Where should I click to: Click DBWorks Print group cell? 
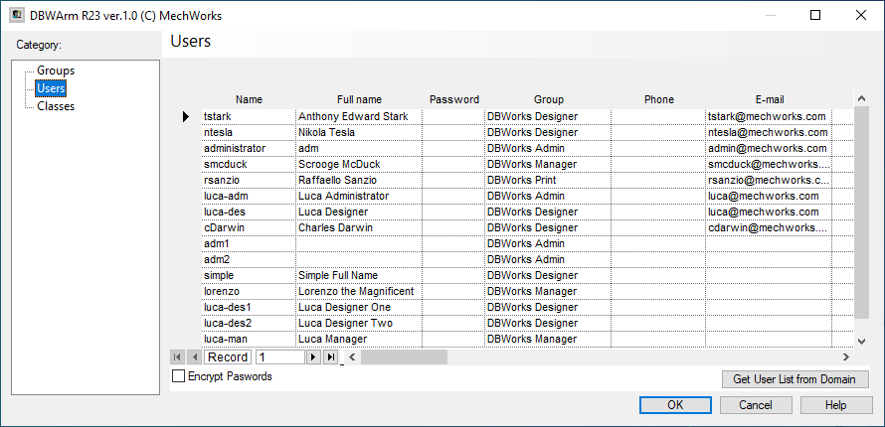click(549, 181)
